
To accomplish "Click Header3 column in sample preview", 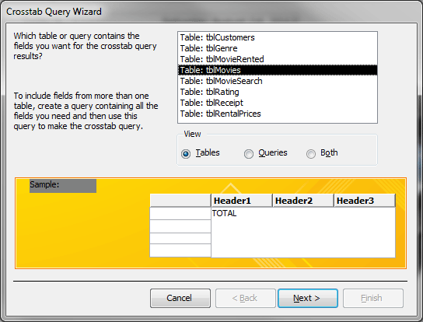I will [x=365, y=201].
